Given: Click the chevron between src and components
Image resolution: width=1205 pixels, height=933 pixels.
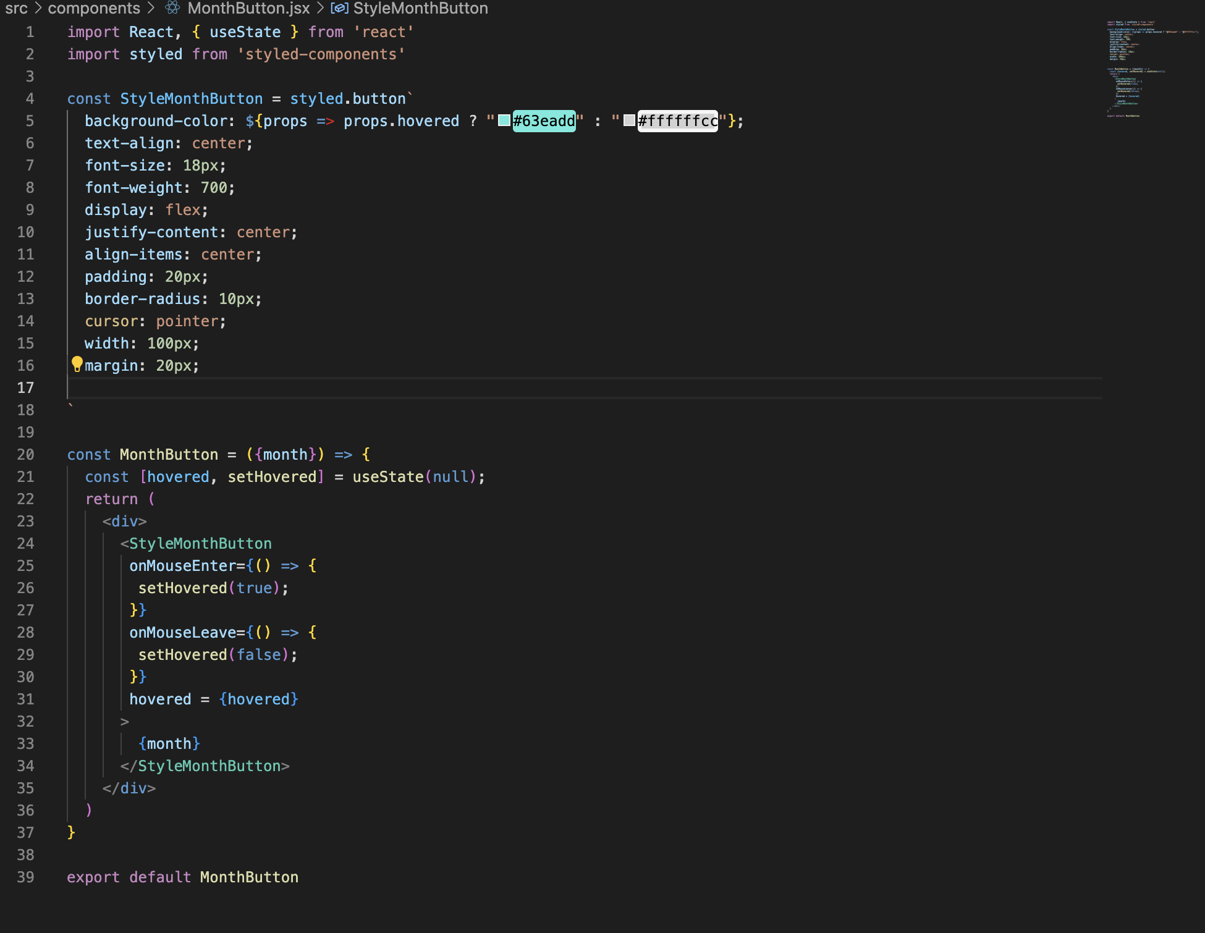Looking at the screenshot, I should (x=38, y=8).
